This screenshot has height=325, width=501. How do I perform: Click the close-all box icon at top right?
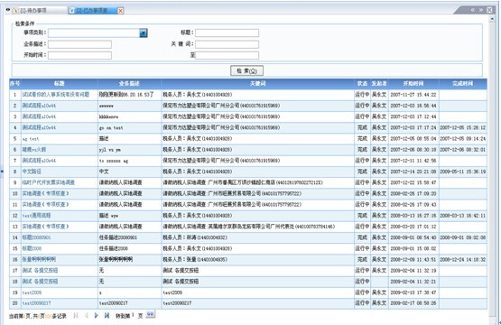click(x=489, y=10)
